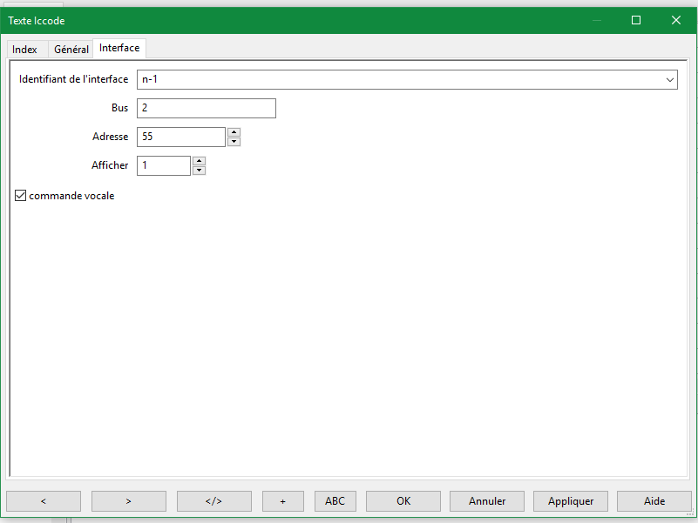Increase the Adresse value with up arrow
The image size is (698, 523).
pos(234,132)
